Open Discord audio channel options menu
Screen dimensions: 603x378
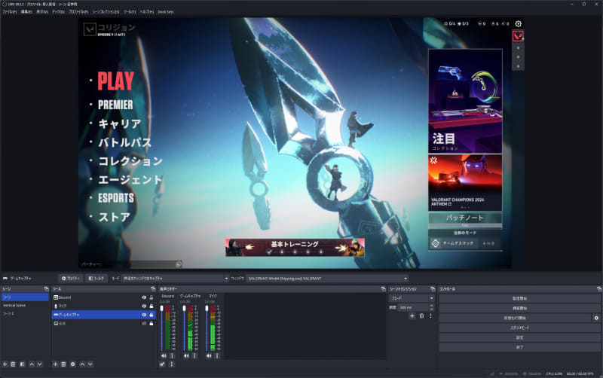(x=172, y=355)
